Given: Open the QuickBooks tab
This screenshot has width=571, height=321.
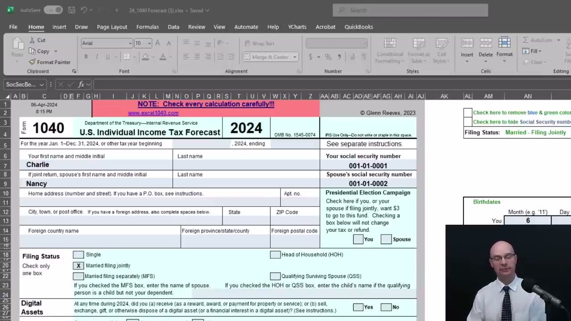Looking at the screenshot, I should tap(359, 27).
